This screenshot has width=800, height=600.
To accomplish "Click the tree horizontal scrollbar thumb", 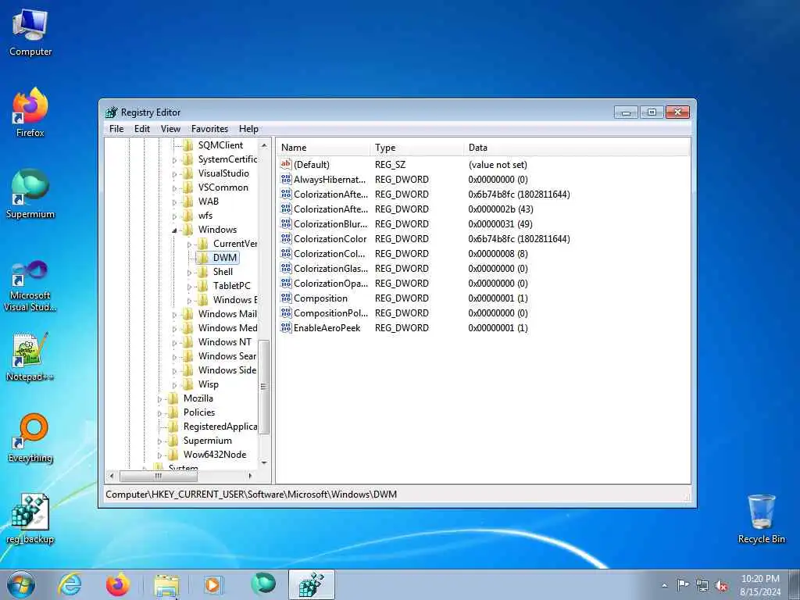I will point(158,476).
